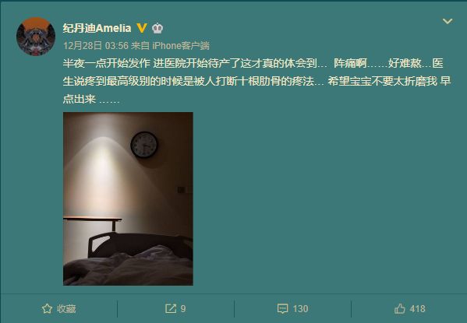Click the hospital bed area of photo

pyautogui.click(x=128, y=258)
